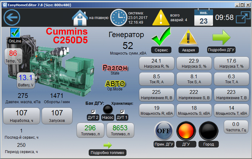Open Подробно топливо details
Viewport: 252px width, 159px height.
108,153
